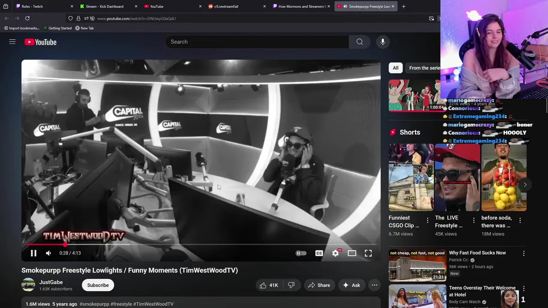Open the Firefox tab overview icon
548x308 pixels.
[6, 6]
